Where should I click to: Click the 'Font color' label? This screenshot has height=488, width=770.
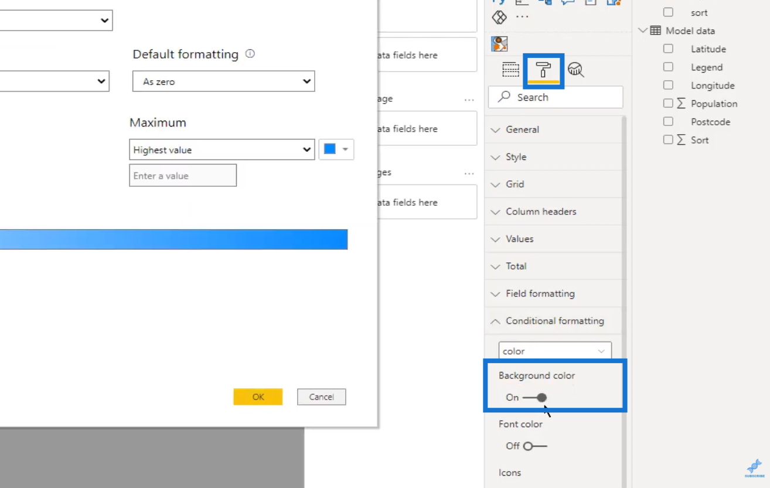click(520, 424)
